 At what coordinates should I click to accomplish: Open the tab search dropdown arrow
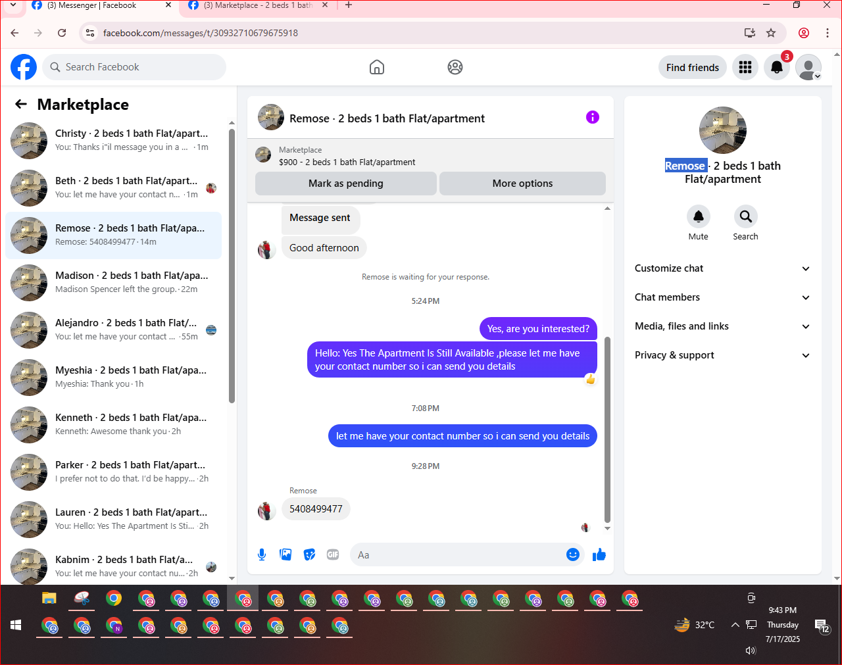click(12, 5)
